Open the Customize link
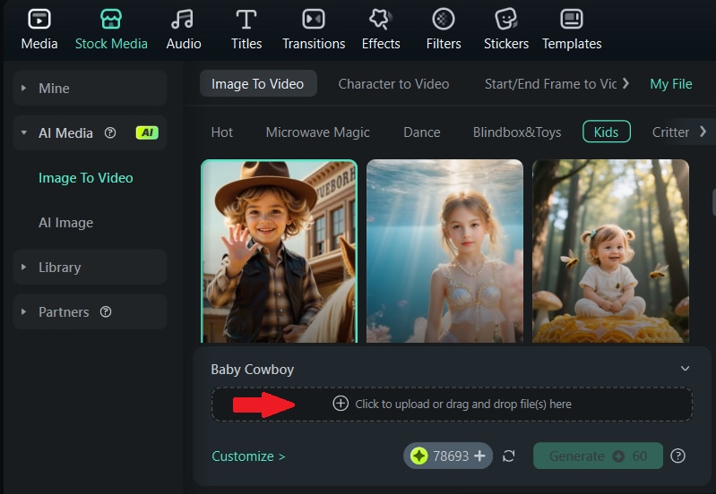The width and height of the screenshot is (716, 494). (248, 456)
